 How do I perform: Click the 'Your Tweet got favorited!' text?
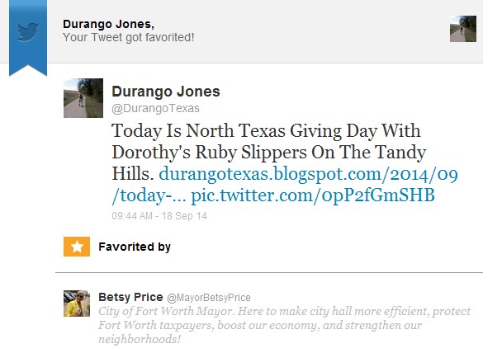click(x=129, y=37)
